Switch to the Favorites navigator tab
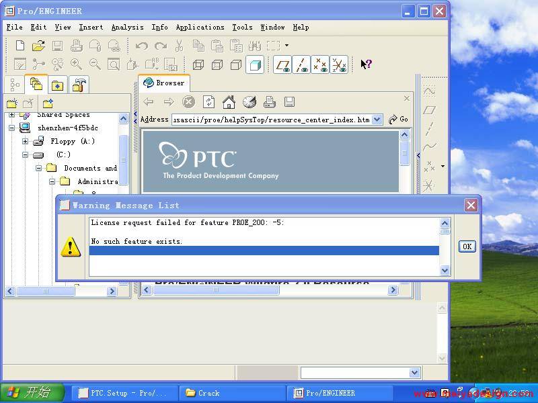This screenshot has height=403, width=538. point(57,85)
